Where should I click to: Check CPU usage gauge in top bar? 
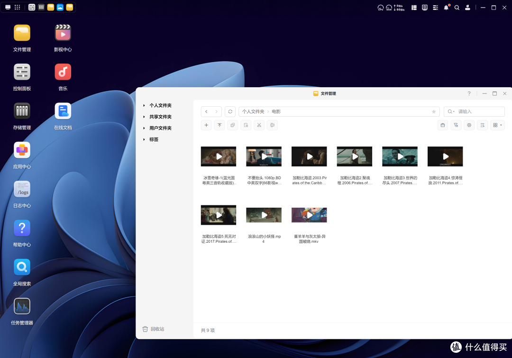(x=380, y=8)
